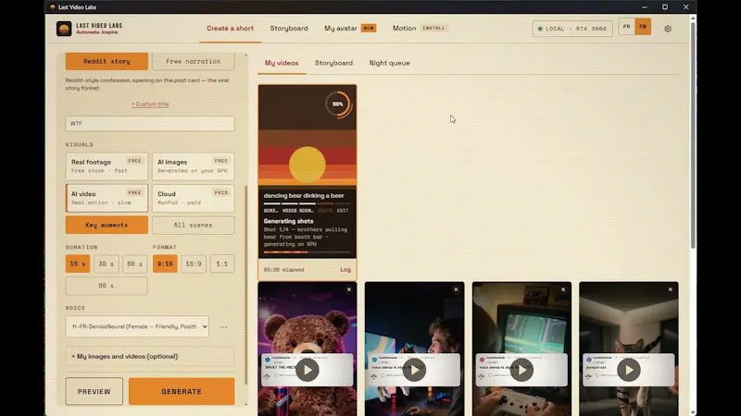Viewport: 741px width, 416px height.
Task: Click the SHOTS stage label
Action: (x=325, y=211)
